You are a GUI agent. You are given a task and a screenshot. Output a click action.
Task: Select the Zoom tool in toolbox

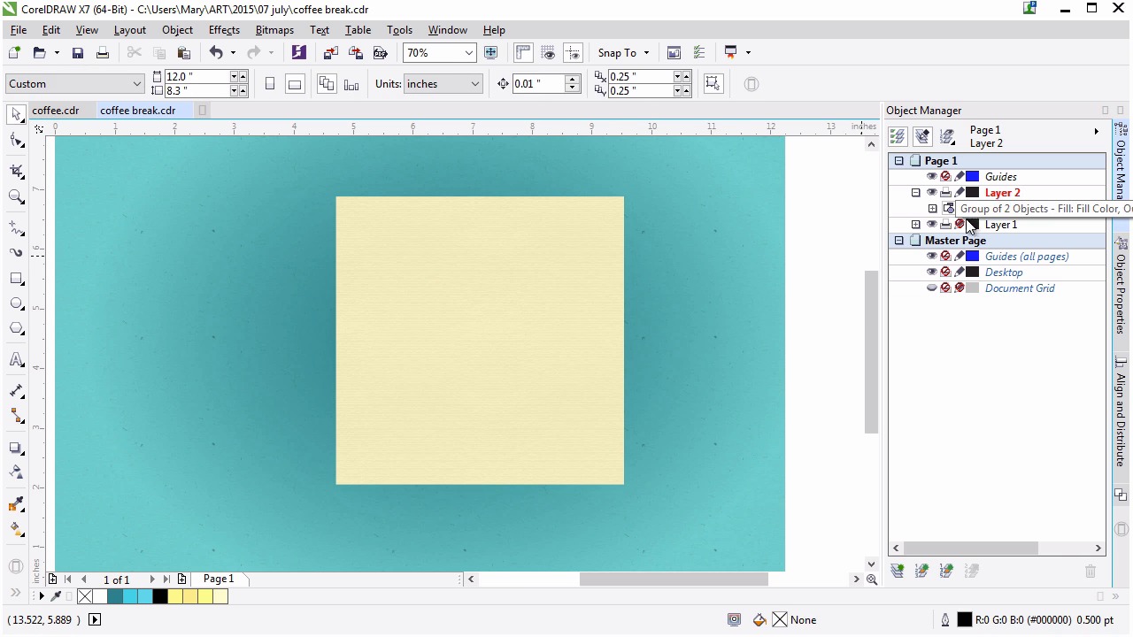(x=16, y=197)
